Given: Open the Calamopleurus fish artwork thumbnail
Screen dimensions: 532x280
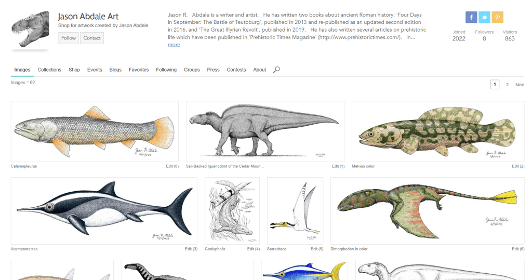Looking at the screenshot, I should click(95, 131).
